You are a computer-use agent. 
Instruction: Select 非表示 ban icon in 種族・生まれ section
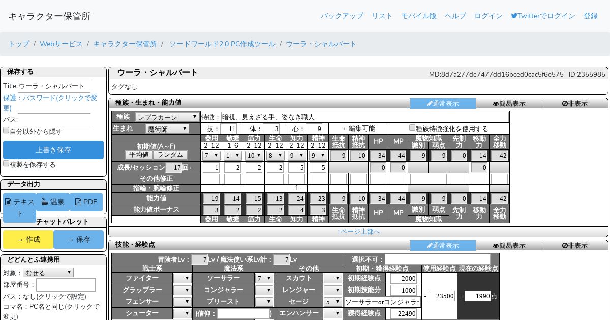pyautogui.click(x=565, y=104)
